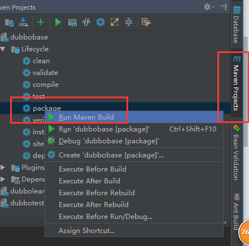Open panel settings gear in header
Image resolution: width=249 pixels, height=246 pixels.
coord(209,7)
